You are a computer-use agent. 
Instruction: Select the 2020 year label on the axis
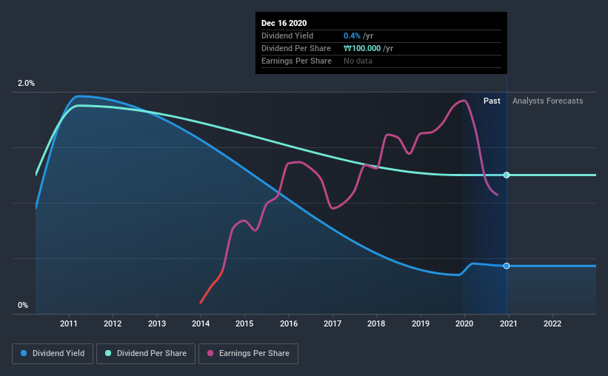pyautogui.click(x=464, y=323)
